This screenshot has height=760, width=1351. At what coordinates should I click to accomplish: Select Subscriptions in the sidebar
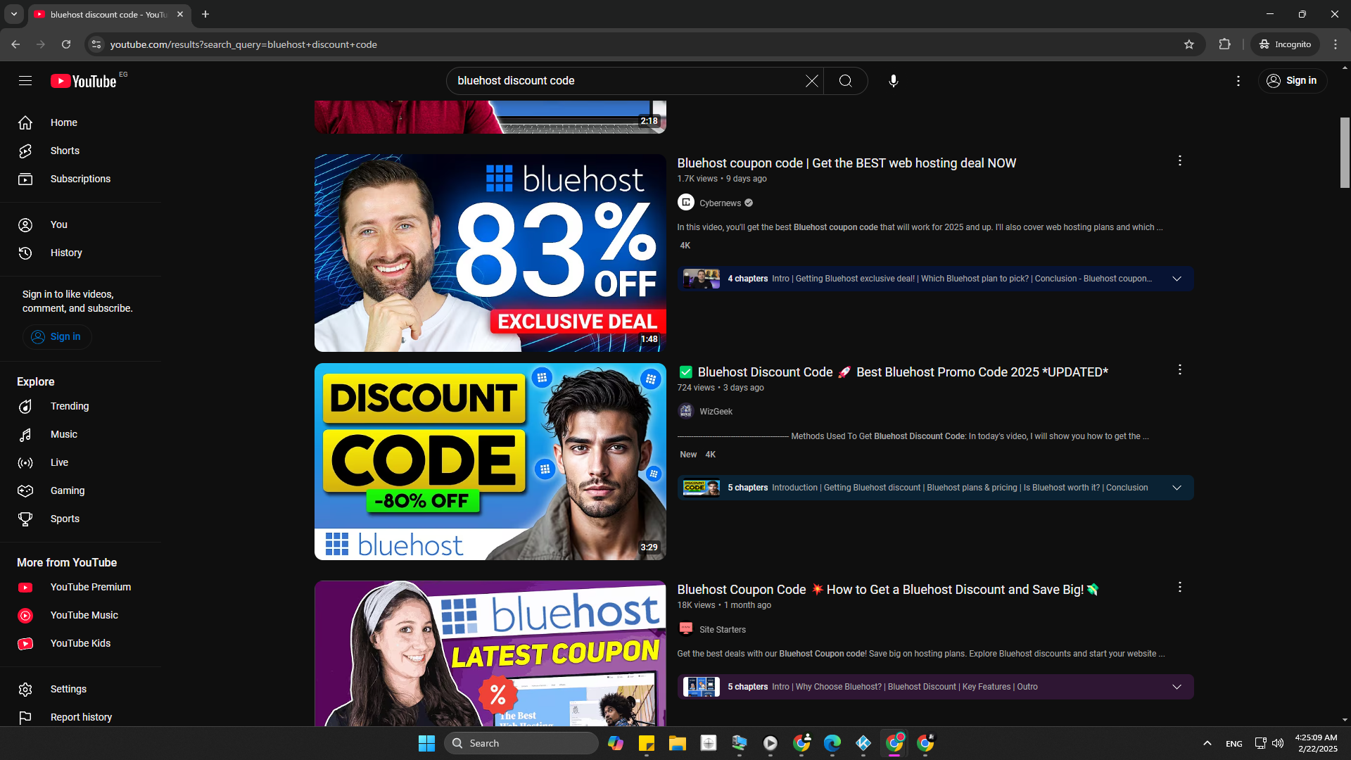click(80, 179)
